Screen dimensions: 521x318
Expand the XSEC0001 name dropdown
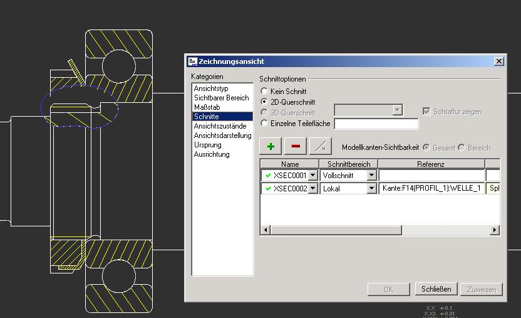pyautogui.click(x=313, y=176)
